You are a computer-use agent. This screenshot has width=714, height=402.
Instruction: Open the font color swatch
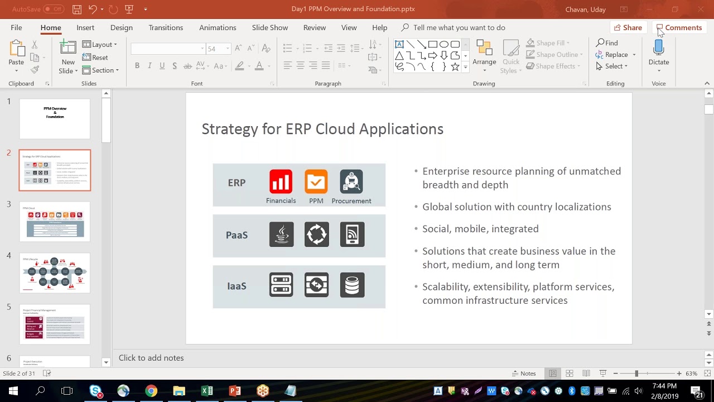pyautogui.click(x=259, y=66)
